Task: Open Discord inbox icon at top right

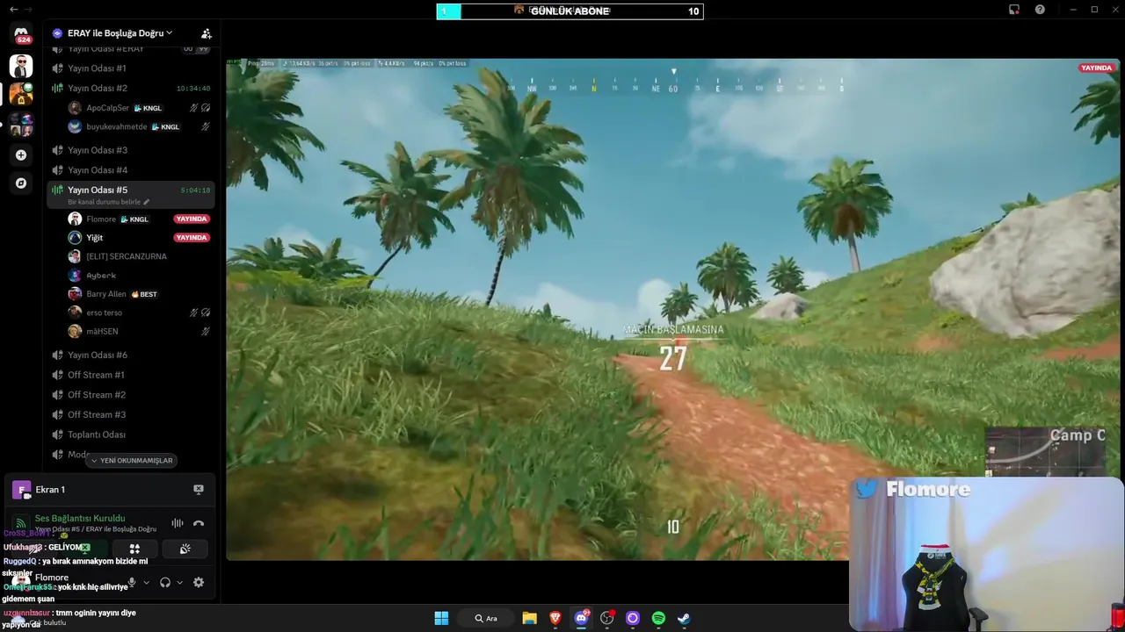Action: (1014, 10)
